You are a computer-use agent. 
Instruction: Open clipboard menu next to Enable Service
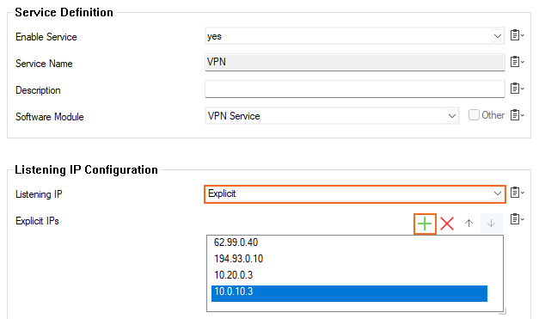click(517, 35)
